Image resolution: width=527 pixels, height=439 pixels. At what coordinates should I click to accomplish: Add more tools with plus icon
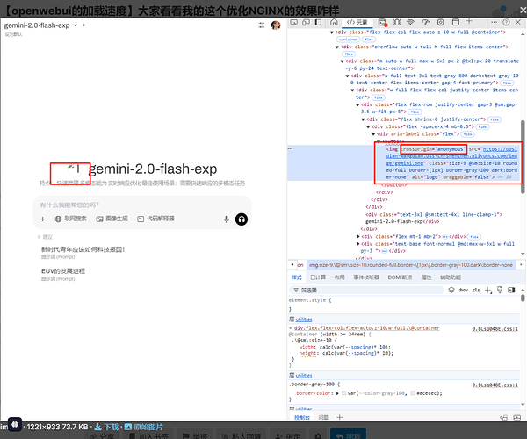(469, 22)
